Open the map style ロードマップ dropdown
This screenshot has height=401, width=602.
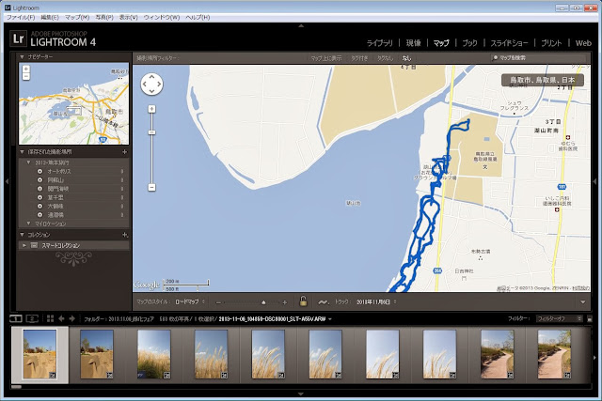[x=190, y=302]
